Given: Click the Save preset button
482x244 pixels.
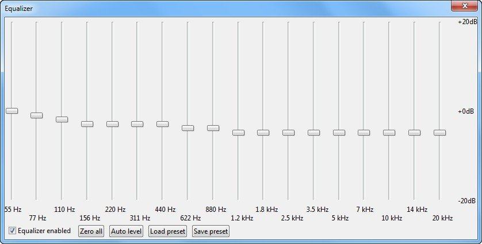Looking at the screenshot, I should coord(211,231).
